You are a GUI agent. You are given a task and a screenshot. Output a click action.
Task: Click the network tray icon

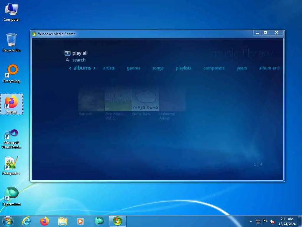pyautogui.click(x=258, y=221)
